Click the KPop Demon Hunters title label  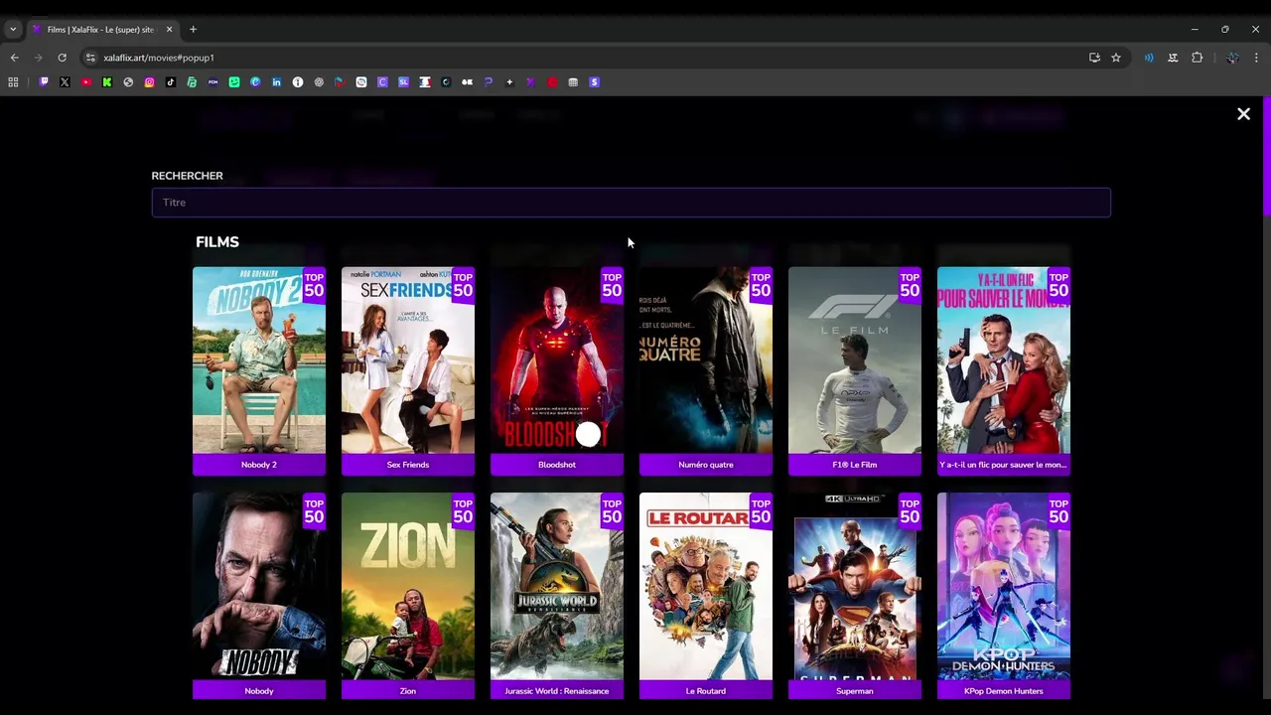1004,691
